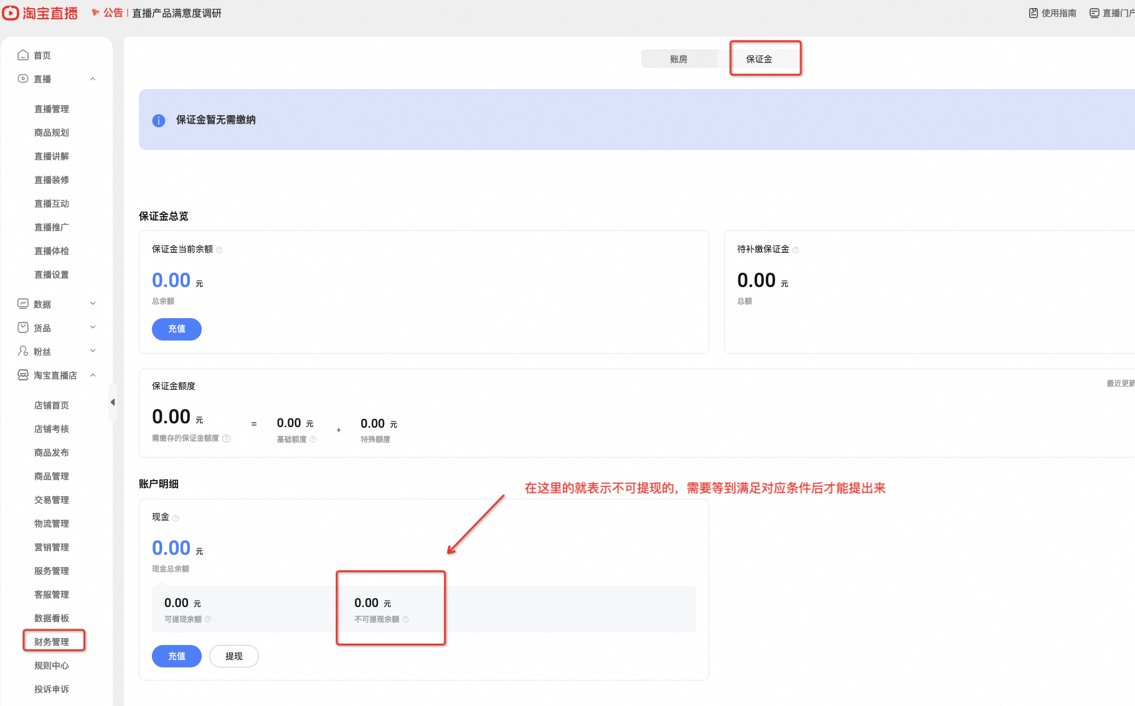Open 财务管理 in the sidebar
This screenshot has width=1135, height=706.
[x=52, y=642]
